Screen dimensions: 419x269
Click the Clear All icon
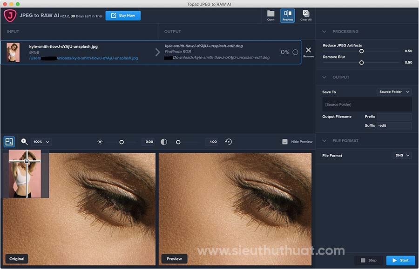pos(306,14)
